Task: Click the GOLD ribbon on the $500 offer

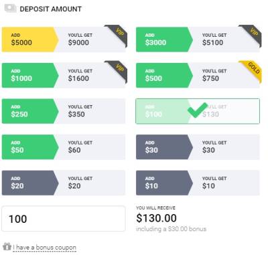Action: coord(251,72)
